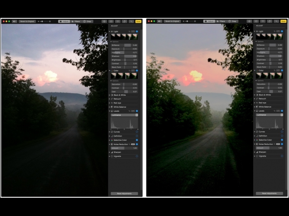Image resolution: width=289 pixels, height=216 pixels.
Task: Click the favorite heart icon in left window
Action: [x=118, y=22]
